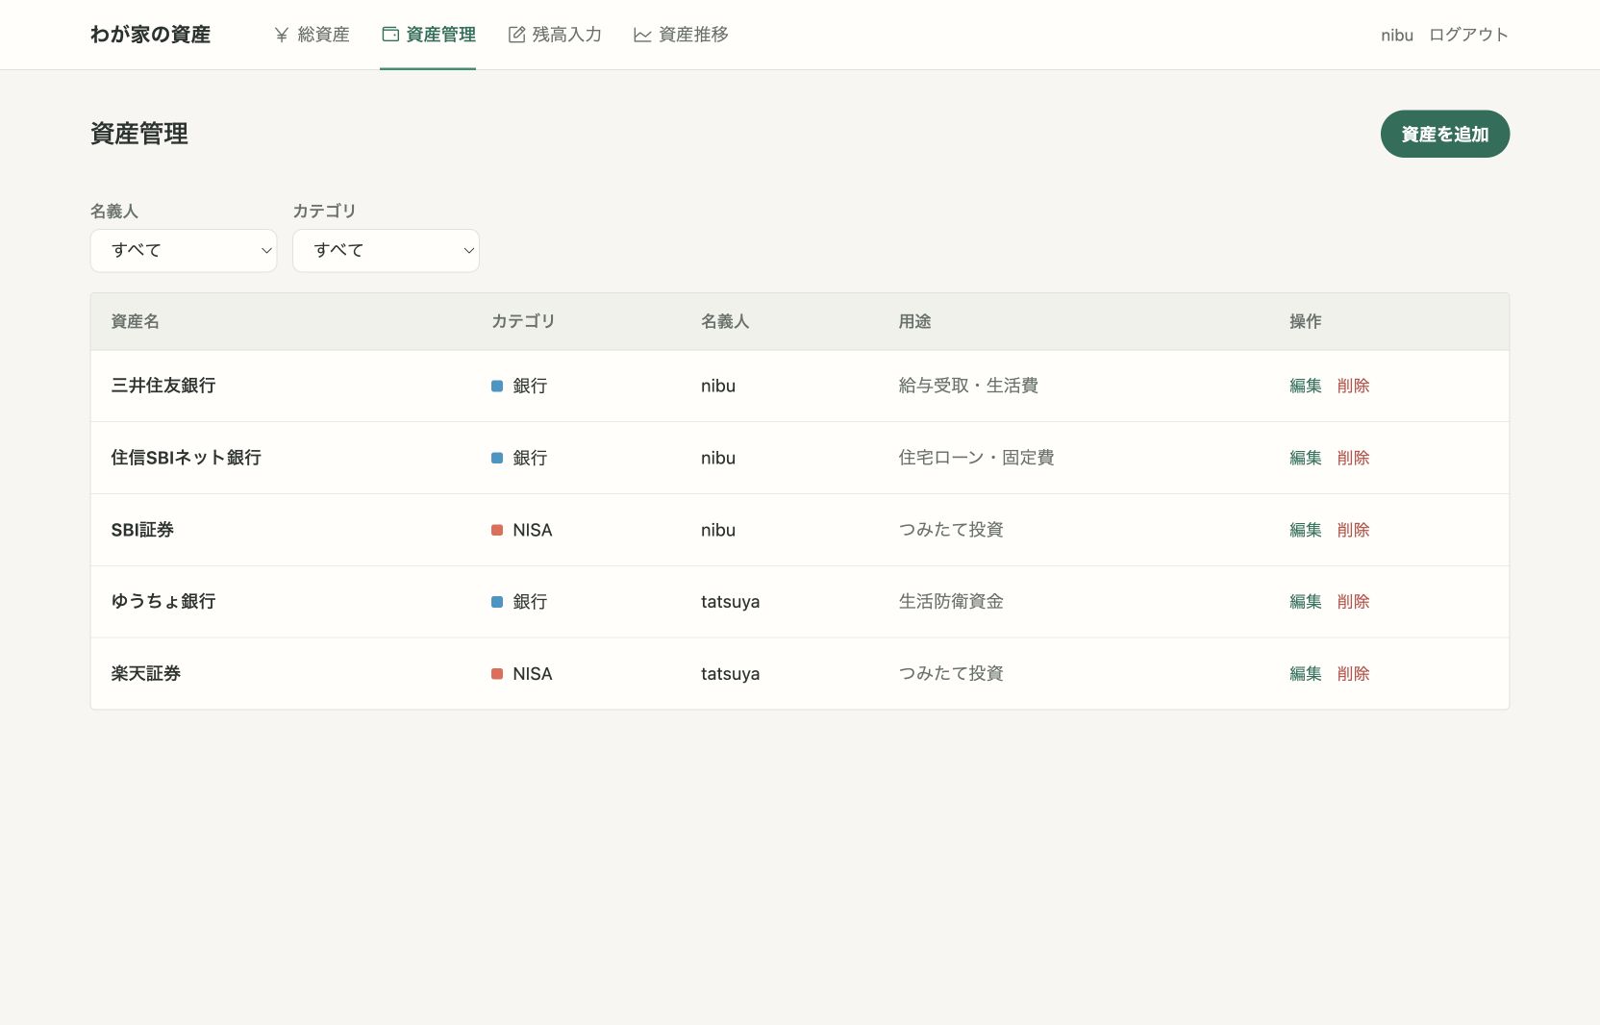Click the 資産名 column header
The height and width of the screenshot is (1025, 1600).
coord(136,321)
